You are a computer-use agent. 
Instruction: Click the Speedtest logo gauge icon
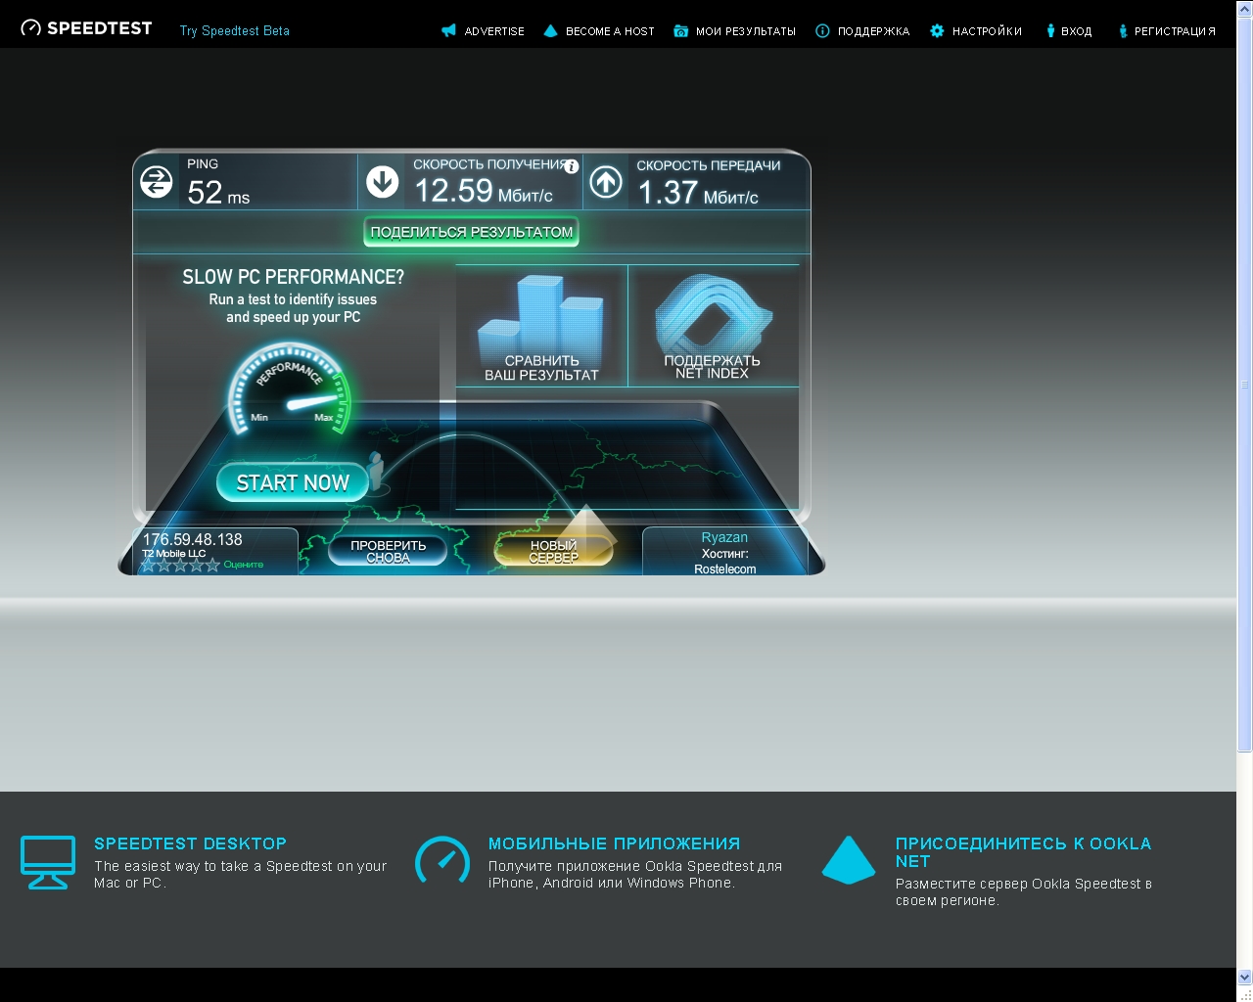click(31, 28)
